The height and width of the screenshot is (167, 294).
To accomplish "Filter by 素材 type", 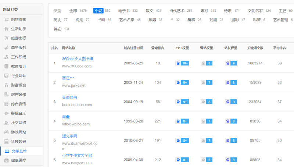I will 204,11.
